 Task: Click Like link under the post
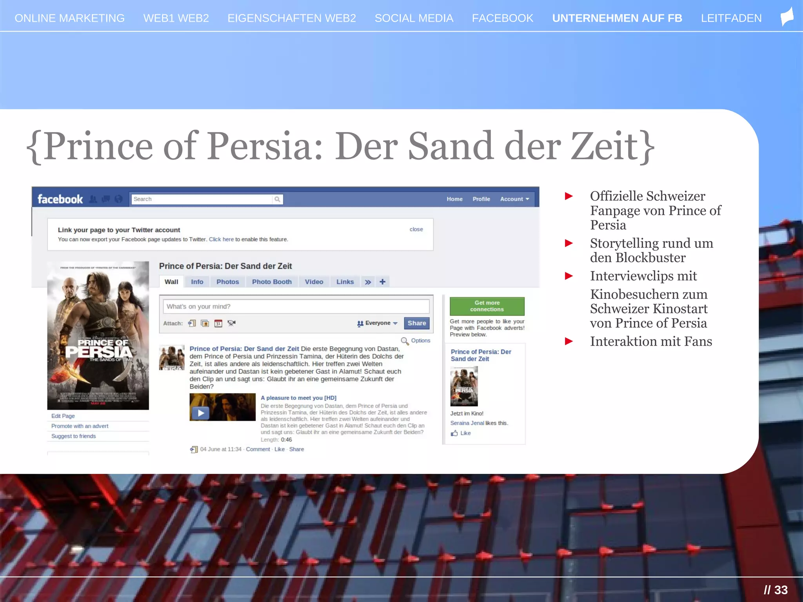coord(280,449)
